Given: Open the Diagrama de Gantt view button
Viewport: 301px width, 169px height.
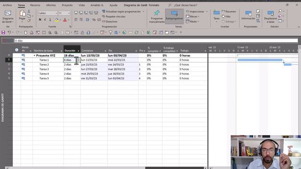Looking at the screenshot, I should [x=8, y=17].
